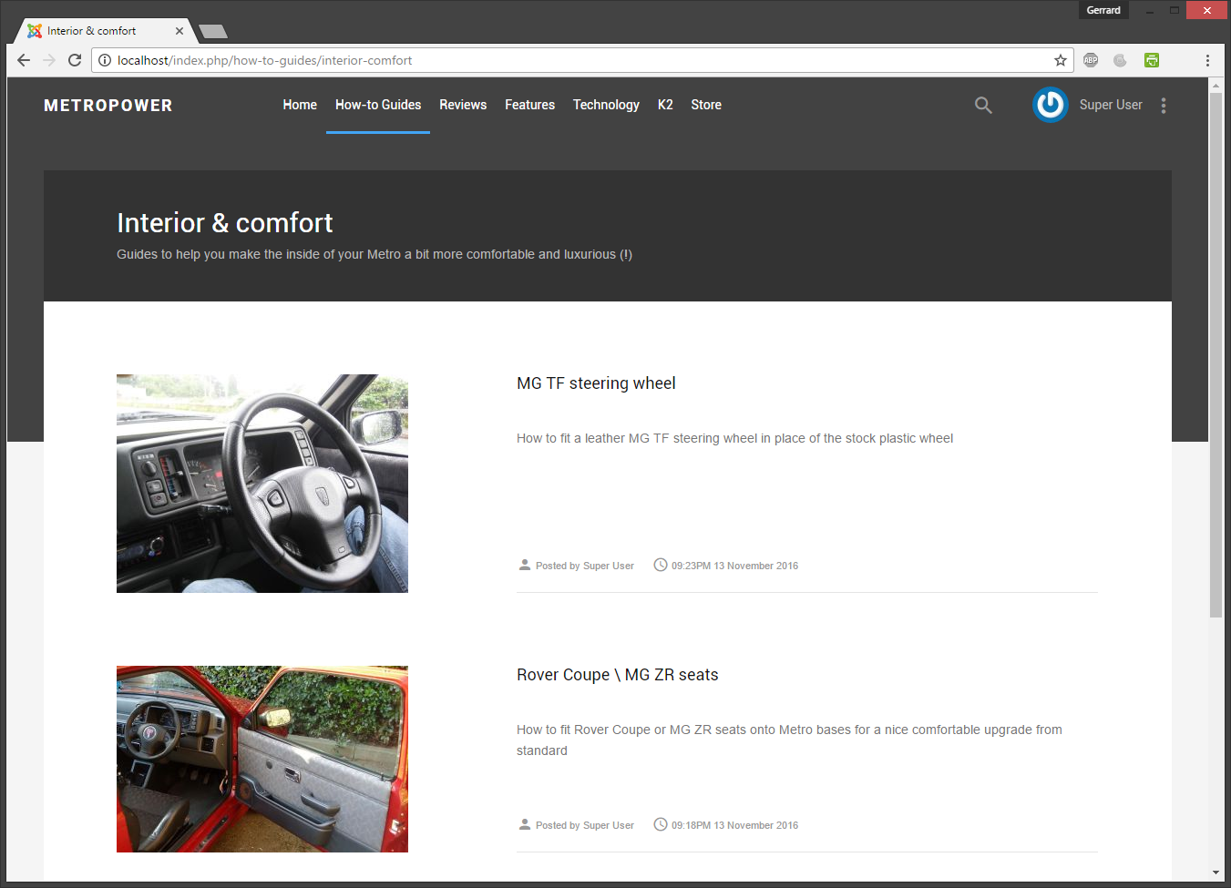The height and width of the screenshot is (888, 1231).
Task: Open the Rover Coupe \ MG ZR seats article
Action: point(618,675)
